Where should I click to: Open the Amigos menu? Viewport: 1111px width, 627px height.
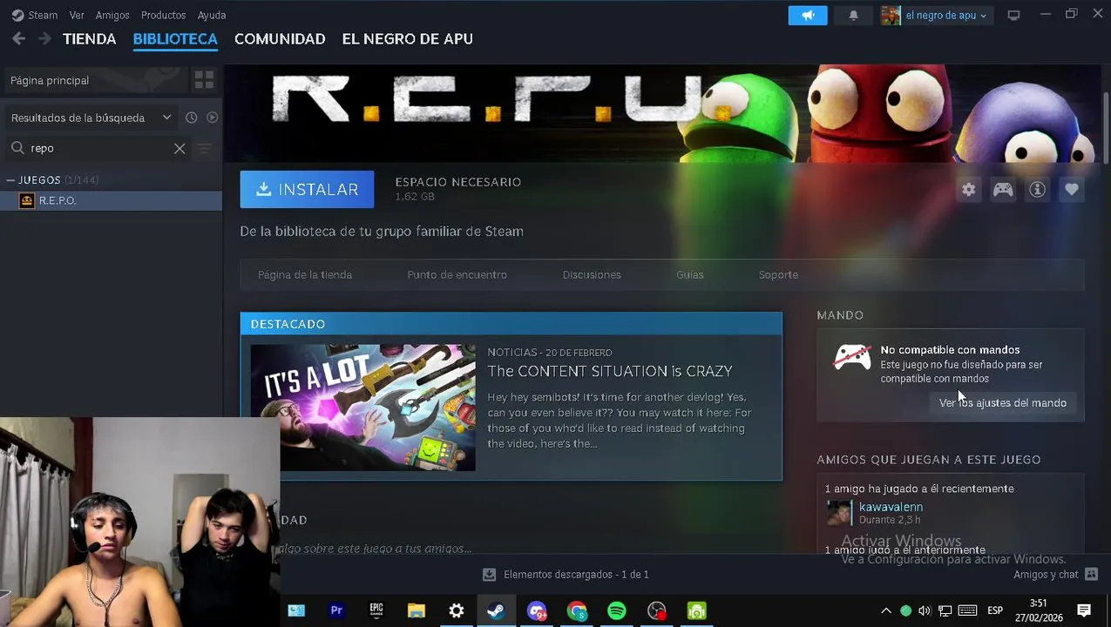tap(112, 15)
